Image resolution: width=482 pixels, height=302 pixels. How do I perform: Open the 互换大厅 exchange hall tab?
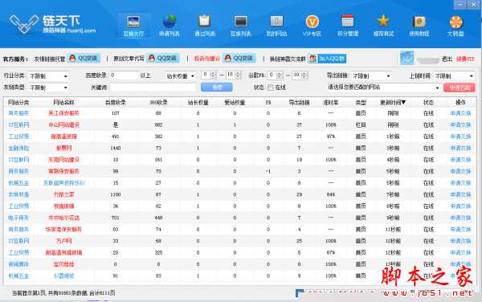133,26
